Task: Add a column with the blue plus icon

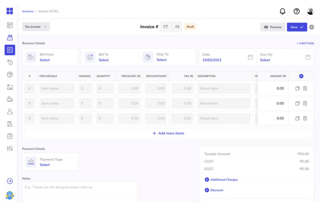Action: 301,76
